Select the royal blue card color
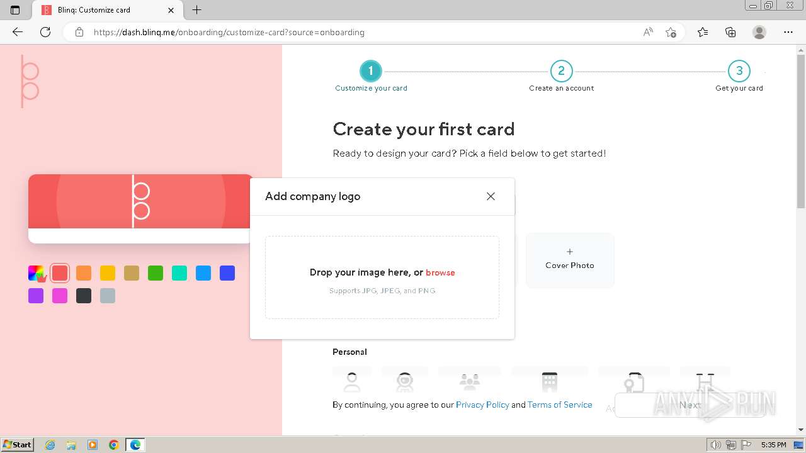Screen dimensions: 806x453 pyautogui.click(x=227, y=273)
